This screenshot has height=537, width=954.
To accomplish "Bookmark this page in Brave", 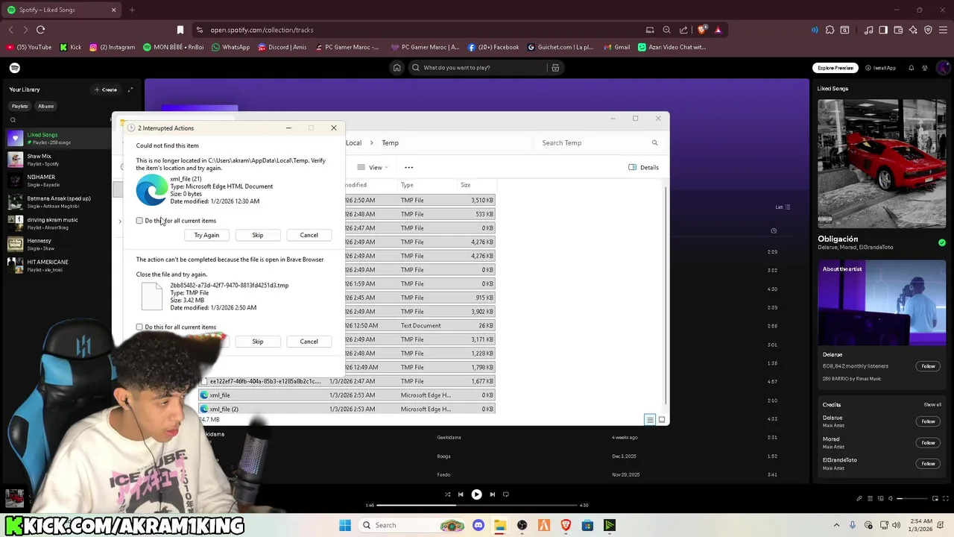I will [180, 30].
